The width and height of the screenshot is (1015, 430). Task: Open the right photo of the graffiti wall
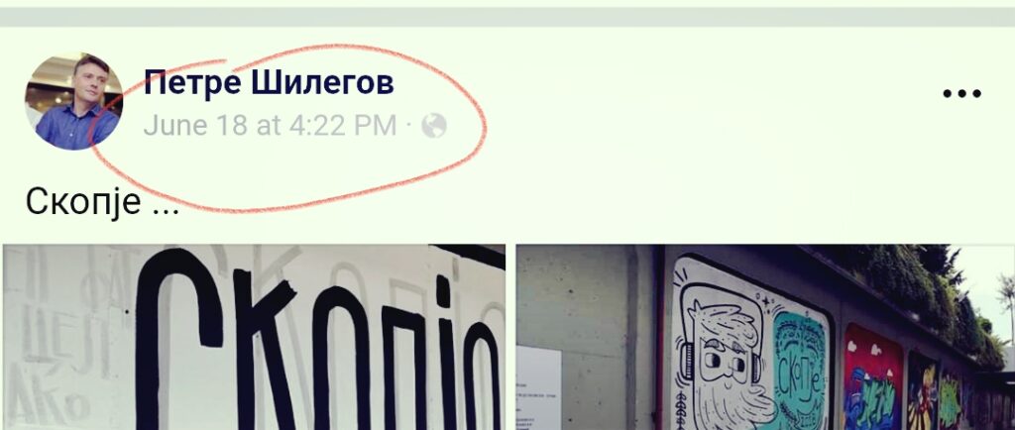tap(765, 337)
